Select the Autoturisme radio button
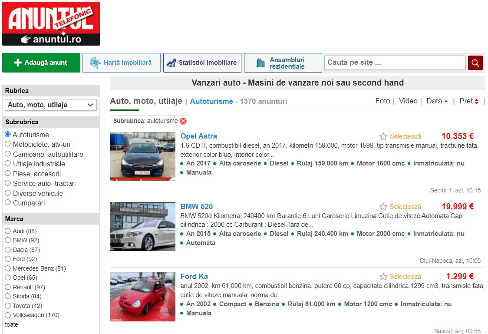Screen dimensions: 488x334 [x=8, y=134]
